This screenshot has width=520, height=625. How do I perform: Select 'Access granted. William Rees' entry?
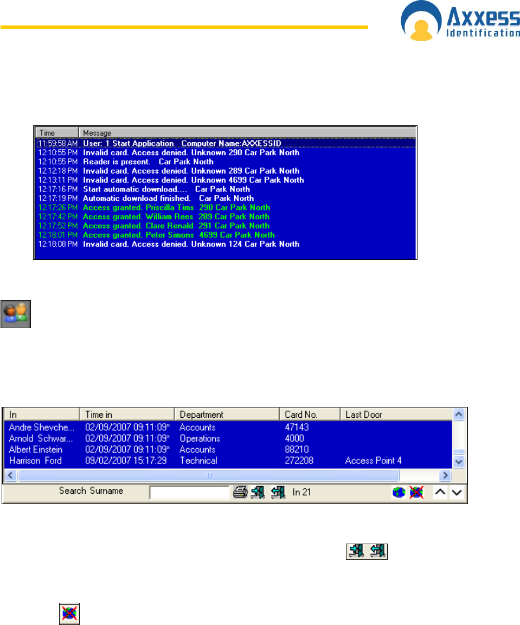(x=226, y=217)
